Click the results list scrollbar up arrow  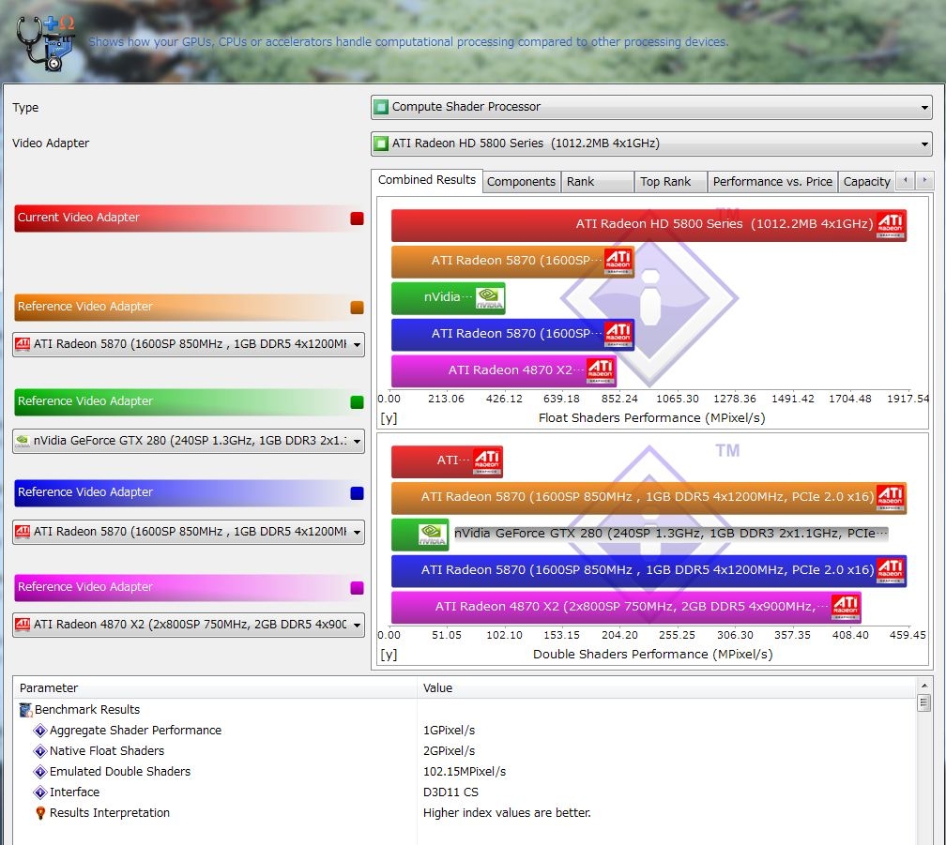pyautogui.click(x=923, y=686)
